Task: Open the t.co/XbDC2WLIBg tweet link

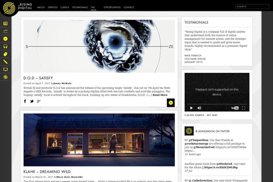Action: click(x=221, y=167)
